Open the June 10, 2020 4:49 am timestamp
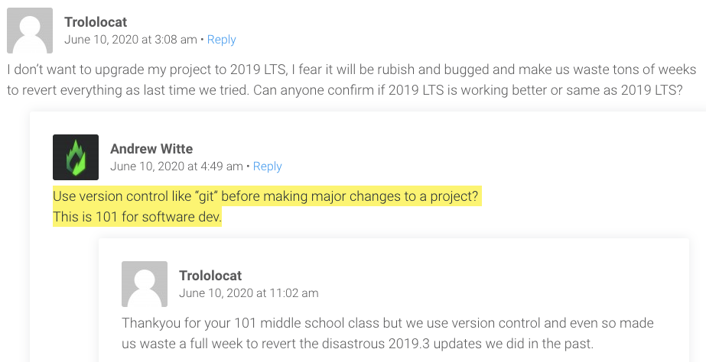The image size is (706, 362). (x=176, y=166)
